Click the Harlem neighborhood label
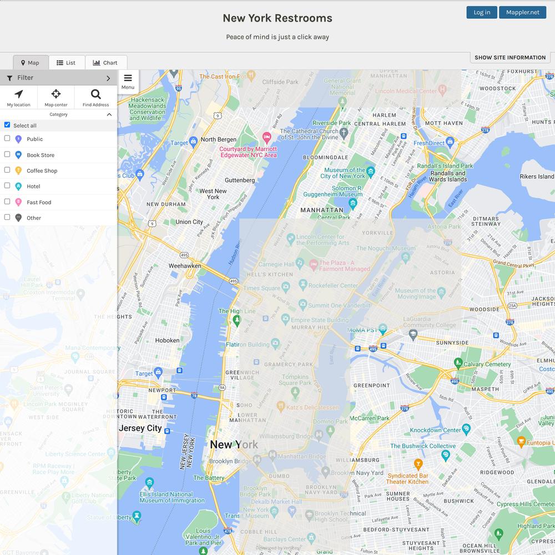This screenshot has height=555, width=555. [x=384, y=115]
